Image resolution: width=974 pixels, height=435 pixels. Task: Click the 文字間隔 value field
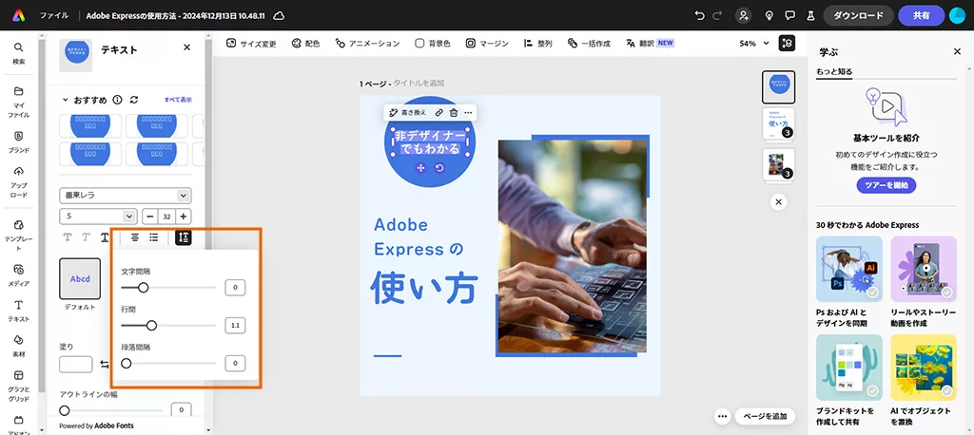[x=235, y=288]
